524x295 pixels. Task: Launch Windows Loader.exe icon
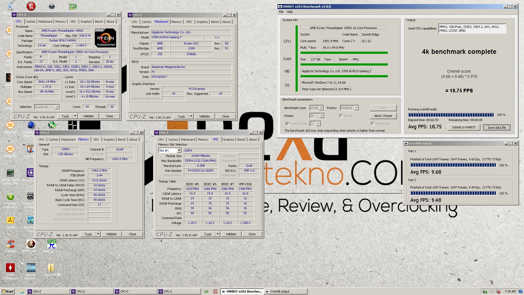coord(10,200)
